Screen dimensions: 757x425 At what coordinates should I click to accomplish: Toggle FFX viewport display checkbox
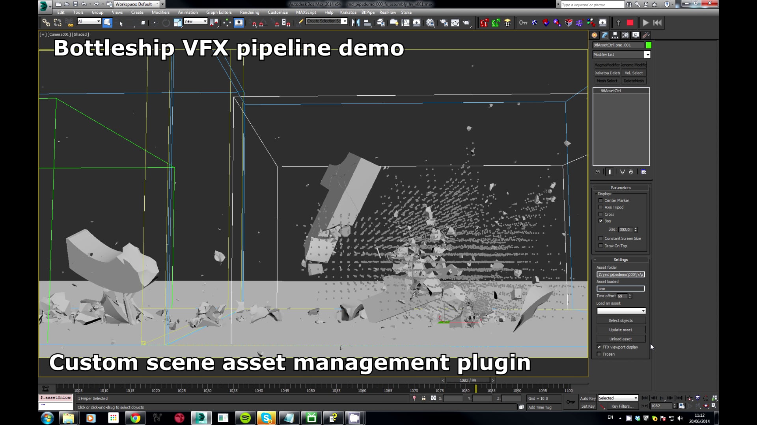pos(599,347)
